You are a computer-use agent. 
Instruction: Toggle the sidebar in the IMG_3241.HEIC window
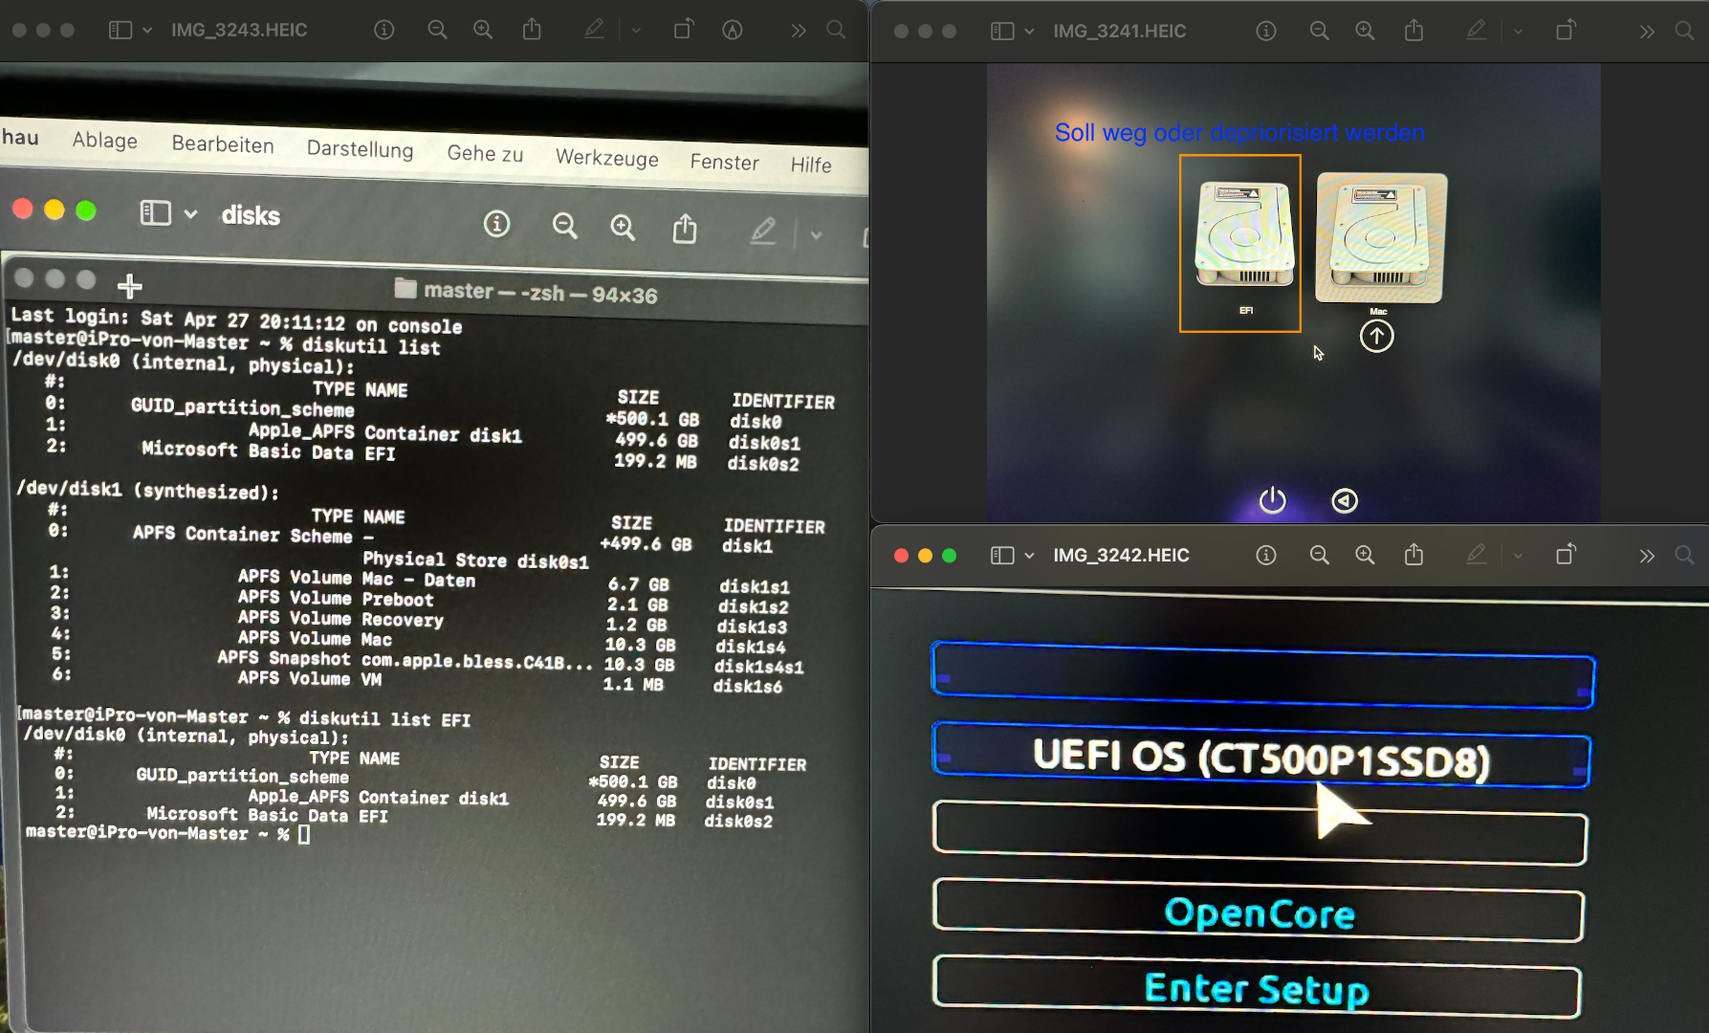point(1002,31)
